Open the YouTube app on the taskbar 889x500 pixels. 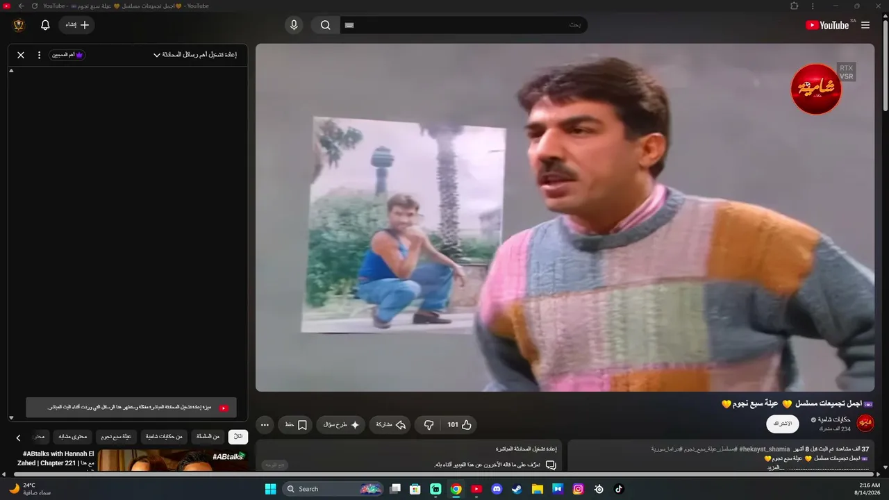click(476, 489)
